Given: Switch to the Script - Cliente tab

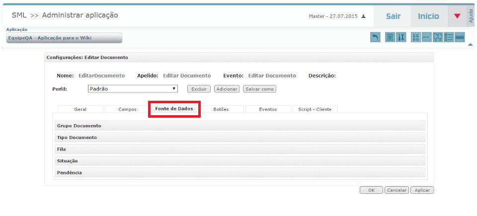Looking at the screenshot, I should point(315,109).
